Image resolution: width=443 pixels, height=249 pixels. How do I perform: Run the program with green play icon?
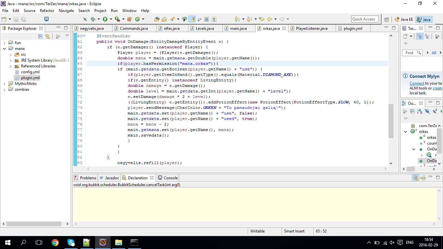tap(105, 19)
